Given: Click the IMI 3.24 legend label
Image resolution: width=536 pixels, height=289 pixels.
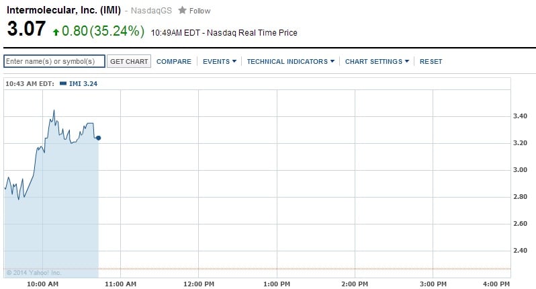Looking at the screenshot, I should point(85,83).
